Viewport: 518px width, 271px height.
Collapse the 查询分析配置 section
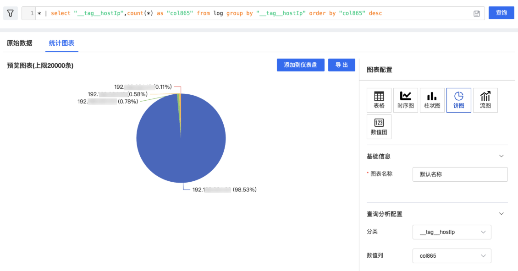click(x=501, y=214)
